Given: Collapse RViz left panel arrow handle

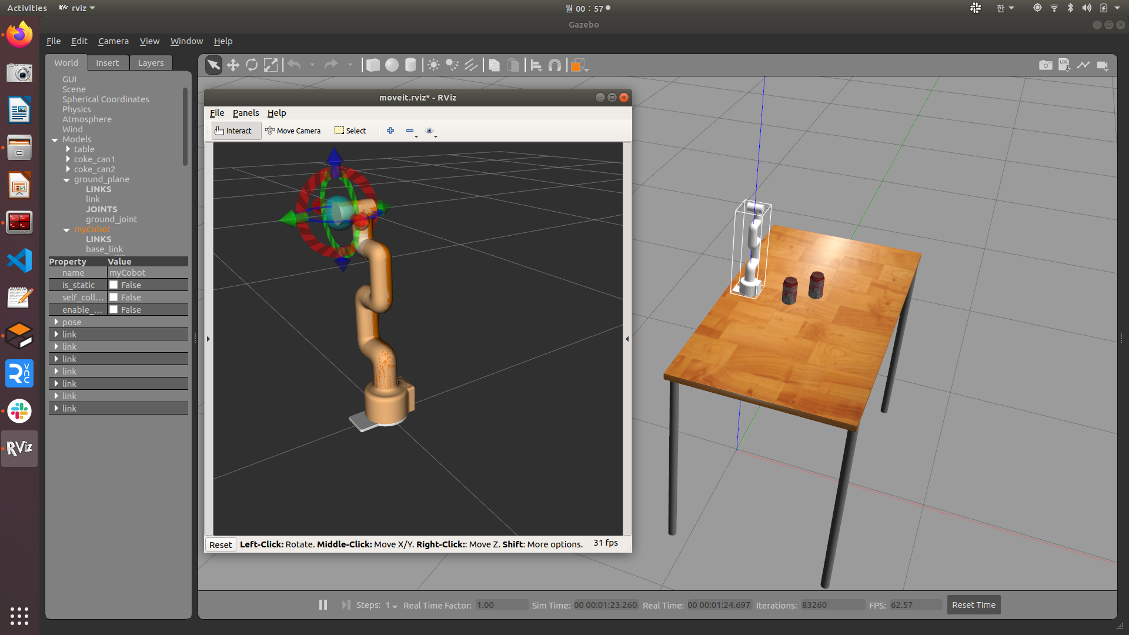Looking at the screenshot, I should click(208, 339).
